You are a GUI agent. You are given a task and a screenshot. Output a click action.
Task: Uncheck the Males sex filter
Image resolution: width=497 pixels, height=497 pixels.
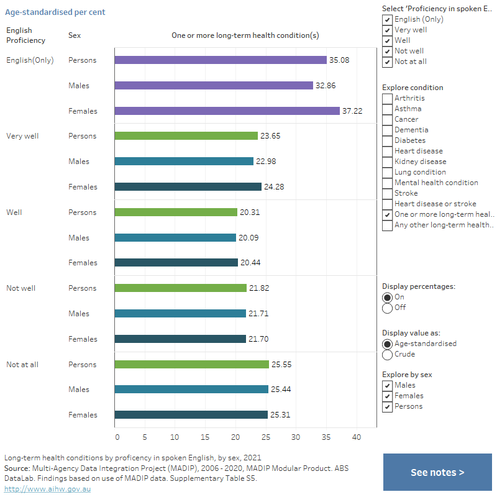coord(387,385)
